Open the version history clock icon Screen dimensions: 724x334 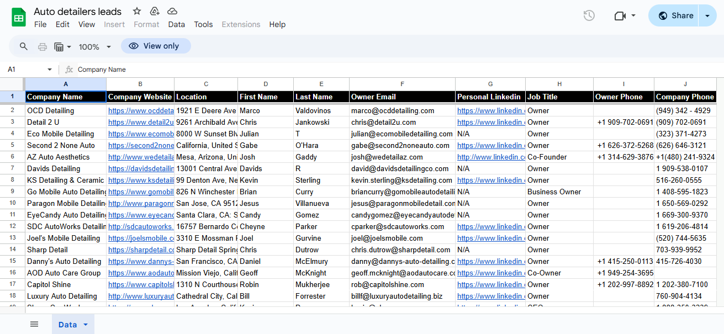tap(589, 15)
